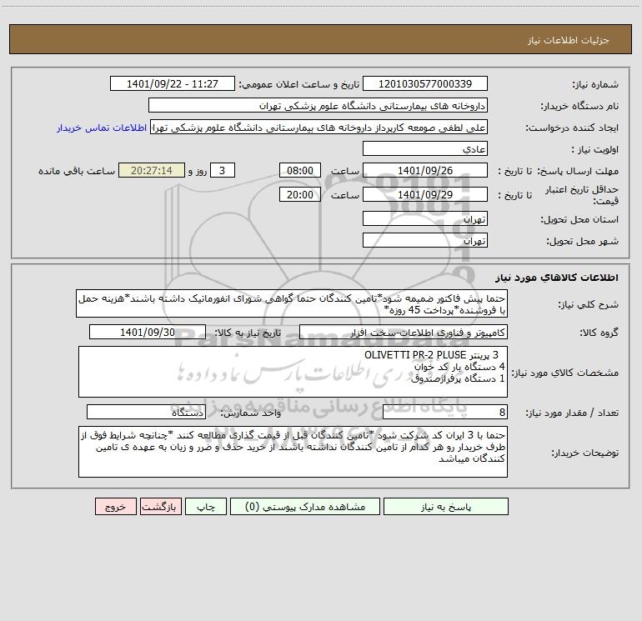
Task: Click the line 4 دستگاه بار کد خوان
Action: pos(459,367)
